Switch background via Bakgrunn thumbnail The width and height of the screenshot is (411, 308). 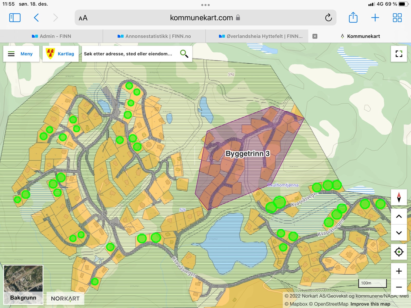23,285
